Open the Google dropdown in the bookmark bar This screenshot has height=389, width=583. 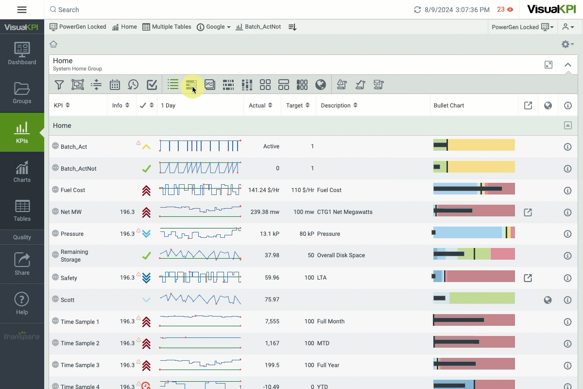pos(214,27)
